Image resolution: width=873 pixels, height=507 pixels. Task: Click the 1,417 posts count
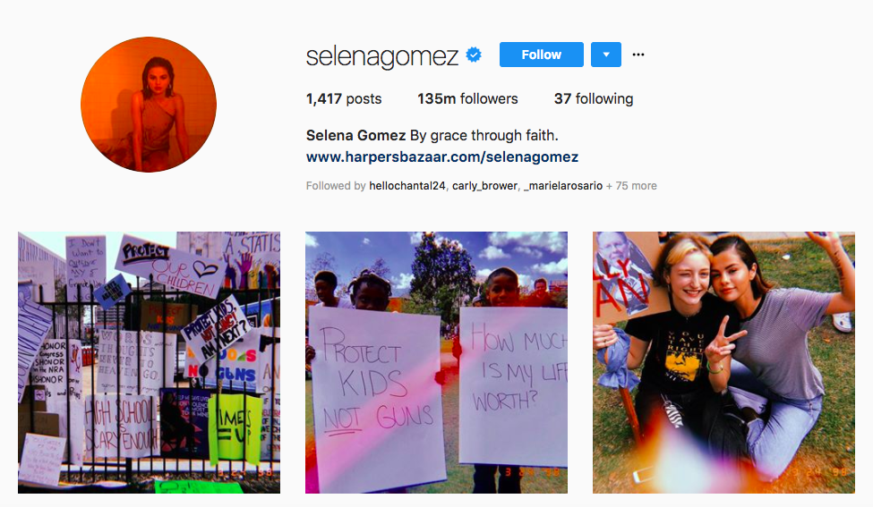point(344,99)
